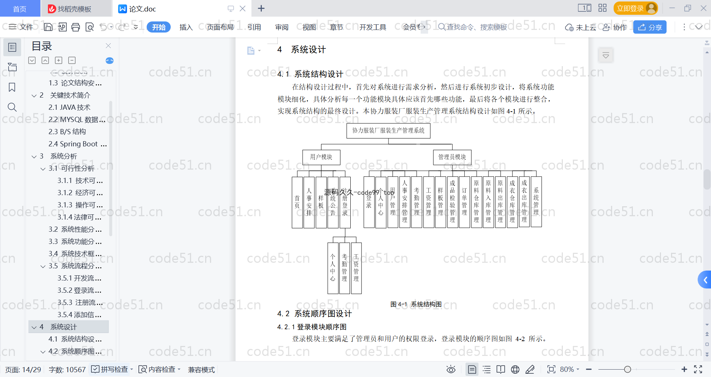The width and height of the screenshot is (711, 377).
Task: Click the app grid icon in title bar
Action: click(x=602, y=8)
